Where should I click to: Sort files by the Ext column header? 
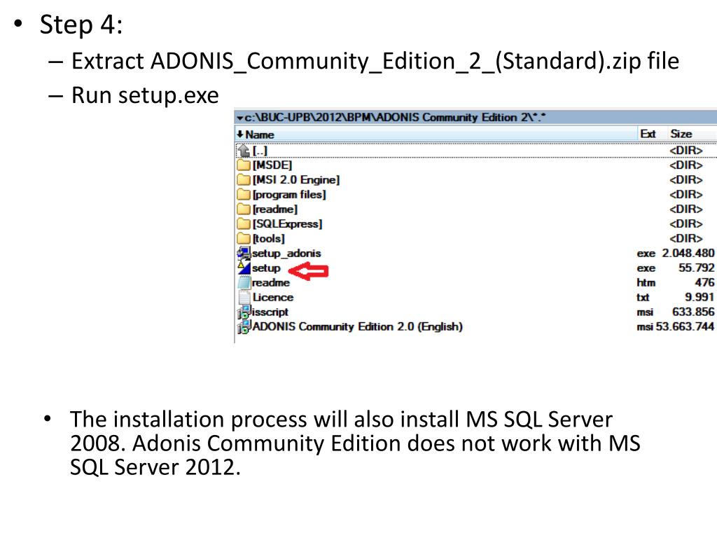click(647, 134)
